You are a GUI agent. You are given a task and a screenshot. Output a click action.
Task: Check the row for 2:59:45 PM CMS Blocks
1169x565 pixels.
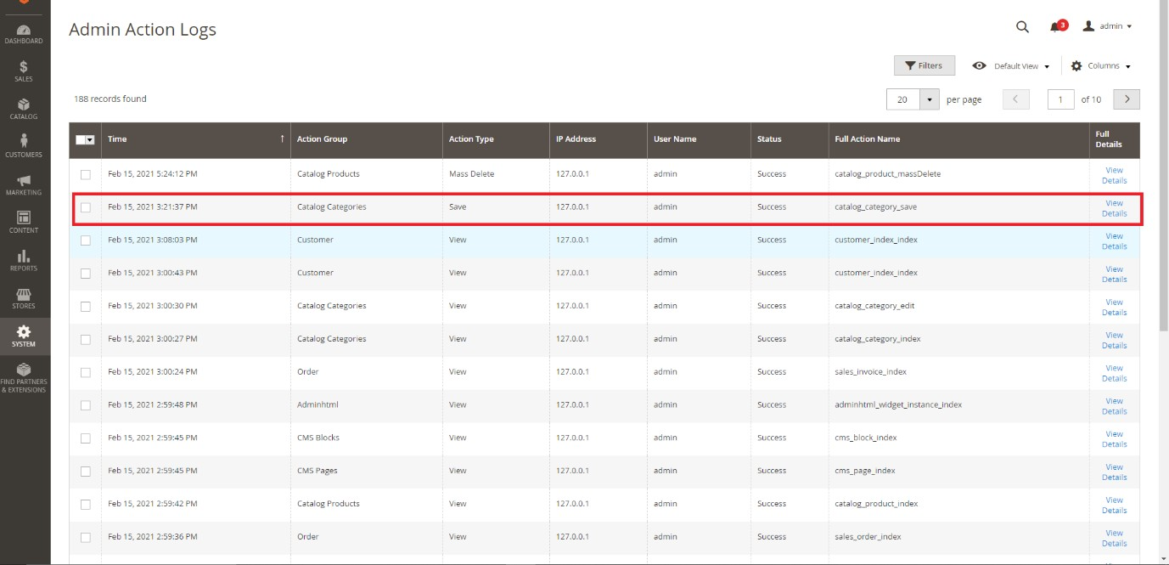pos(85,438)
